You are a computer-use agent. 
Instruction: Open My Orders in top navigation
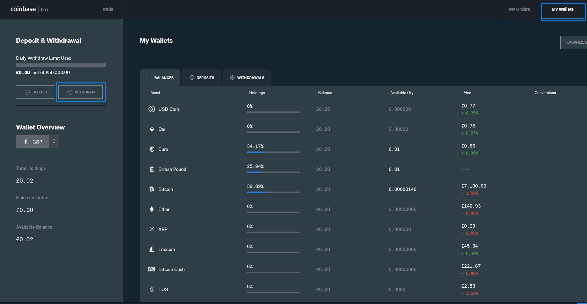click(x=519, y=9)
